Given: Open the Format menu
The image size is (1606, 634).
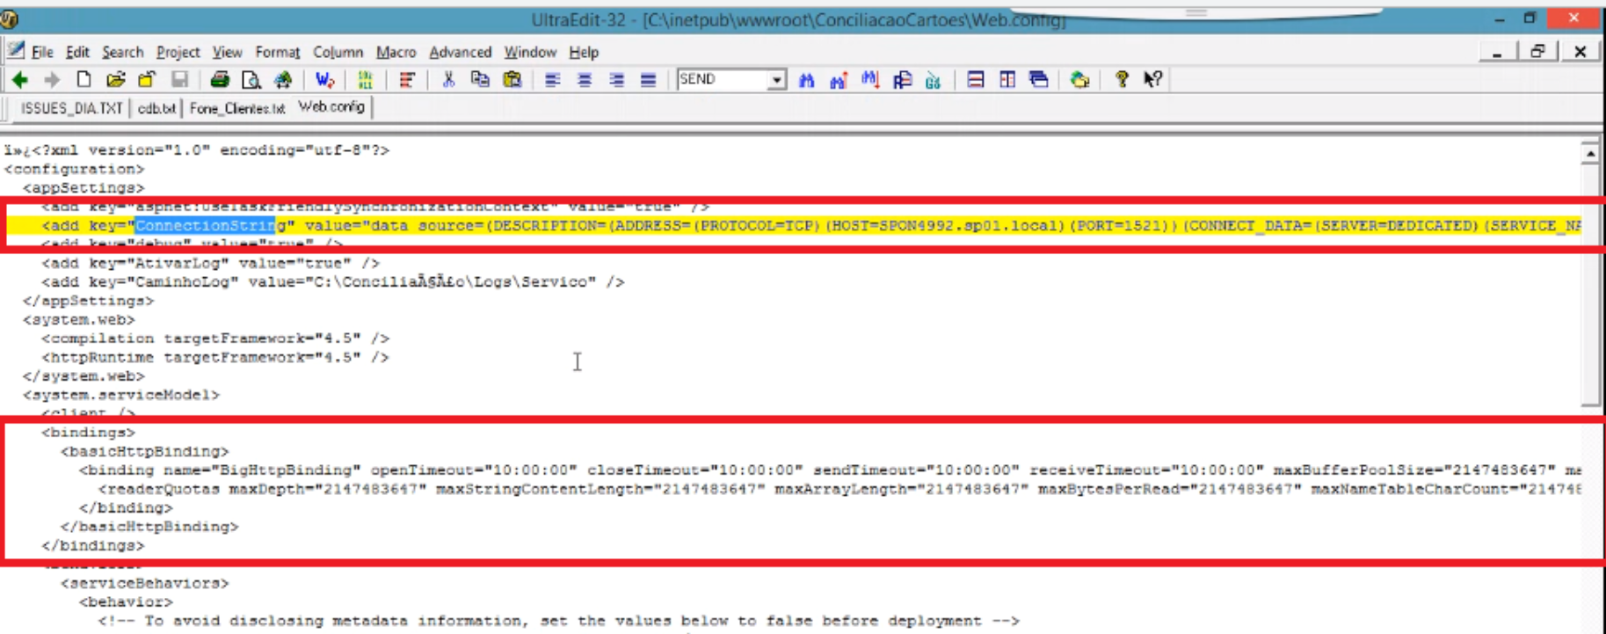Looking at the screenshot, I should (x=278, y=53).
